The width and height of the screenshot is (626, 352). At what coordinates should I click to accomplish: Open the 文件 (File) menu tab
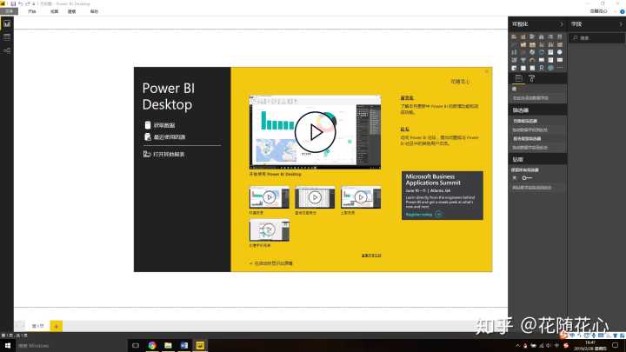pos(9,11)
